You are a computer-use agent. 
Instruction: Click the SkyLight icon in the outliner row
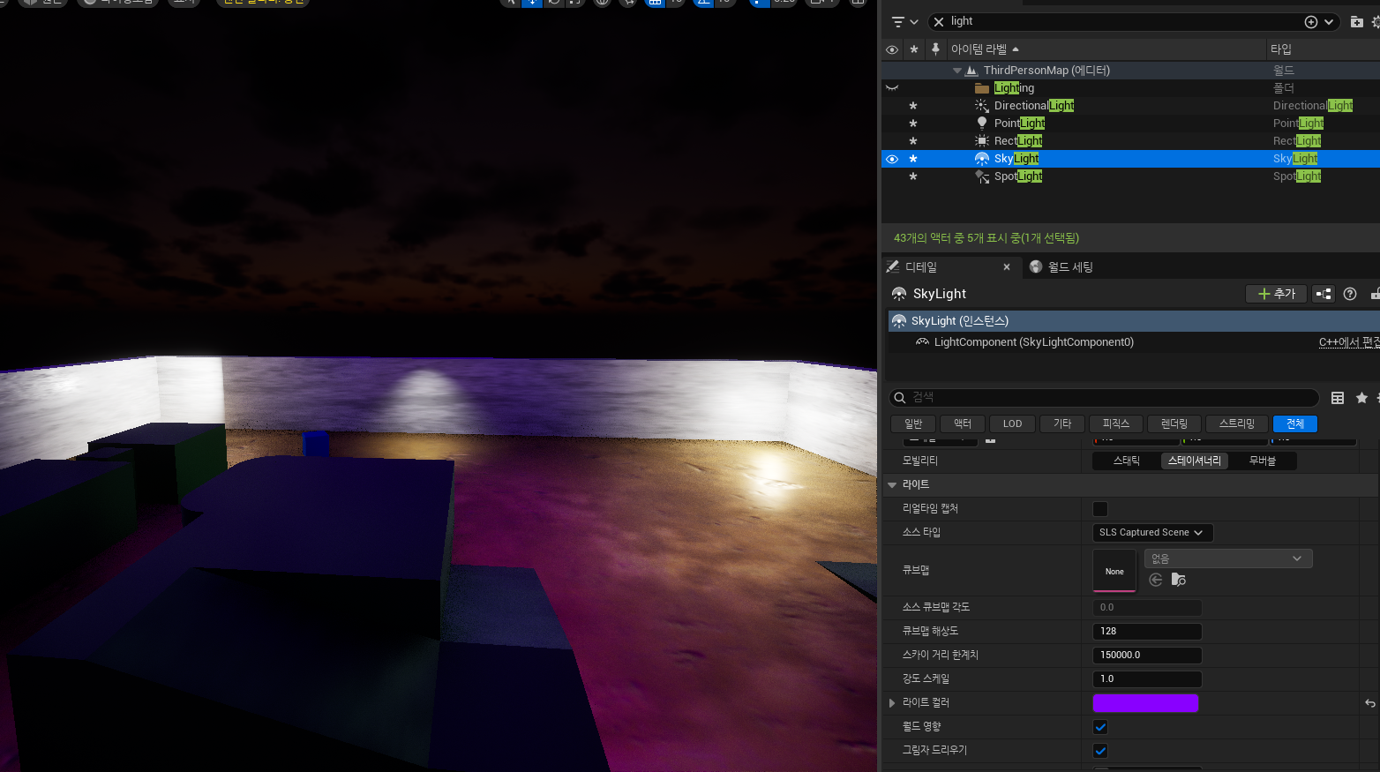(981, 159)
